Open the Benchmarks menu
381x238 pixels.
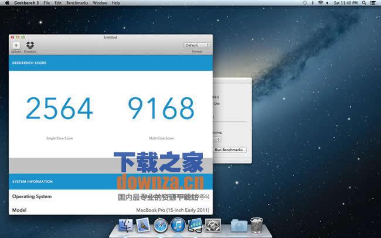click(x=77, y=3)
